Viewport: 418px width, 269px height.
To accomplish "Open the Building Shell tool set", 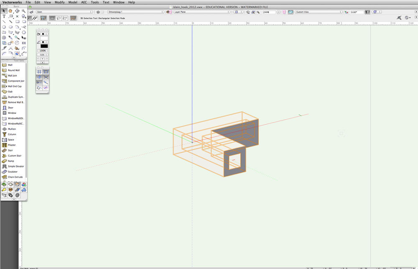I will tap(17, 184).
